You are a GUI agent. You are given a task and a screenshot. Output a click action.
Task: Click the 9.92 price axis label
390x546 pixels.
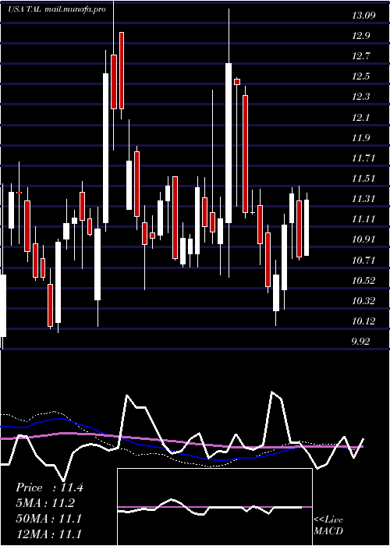pyautogui.click(x=360, y=342)
